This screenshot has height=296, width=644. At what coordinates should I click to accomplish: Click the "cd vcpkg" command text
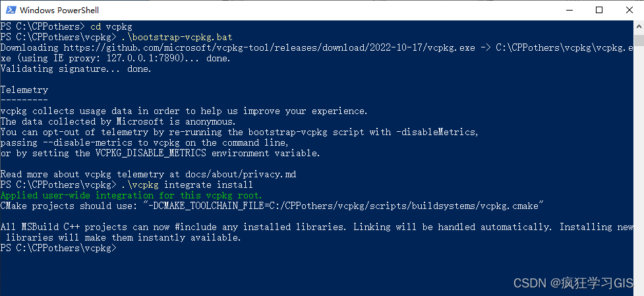pyautogui.click(x=111, y=26)
